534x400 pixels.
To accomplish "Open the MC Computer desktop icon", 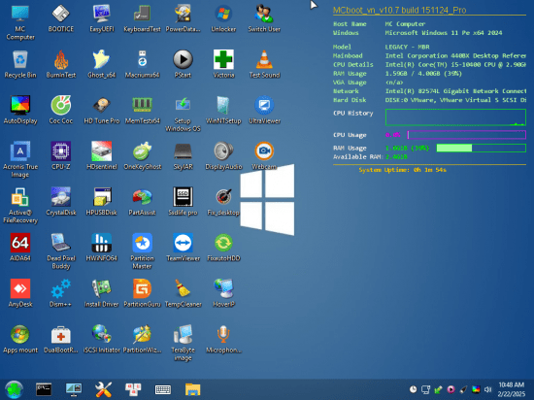I will 20,22.
